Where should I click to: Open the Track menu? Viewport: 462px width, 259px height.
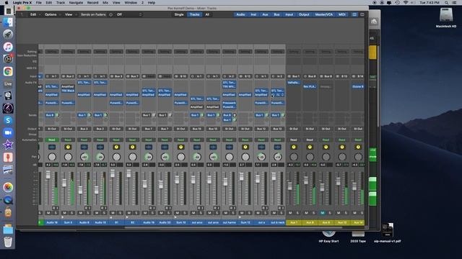61,3
